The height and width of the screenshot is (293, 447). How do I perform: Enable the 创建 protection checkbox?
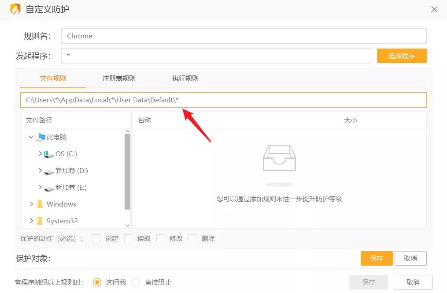(x=96, y=238)
